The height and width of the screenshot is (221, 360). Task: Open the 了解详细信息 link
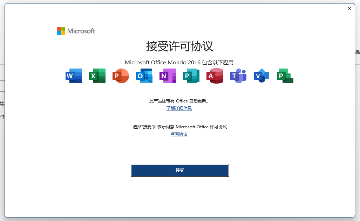tap(179, 108)
